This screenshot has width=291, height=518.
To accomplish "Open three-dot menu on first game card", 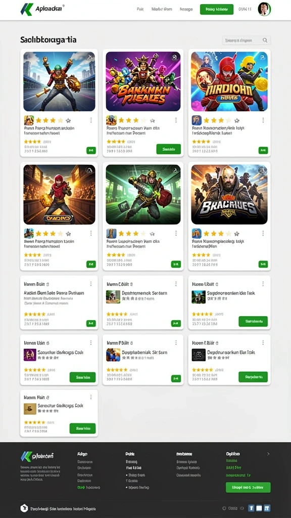I will pyautogui.click(x=91, y=120).
